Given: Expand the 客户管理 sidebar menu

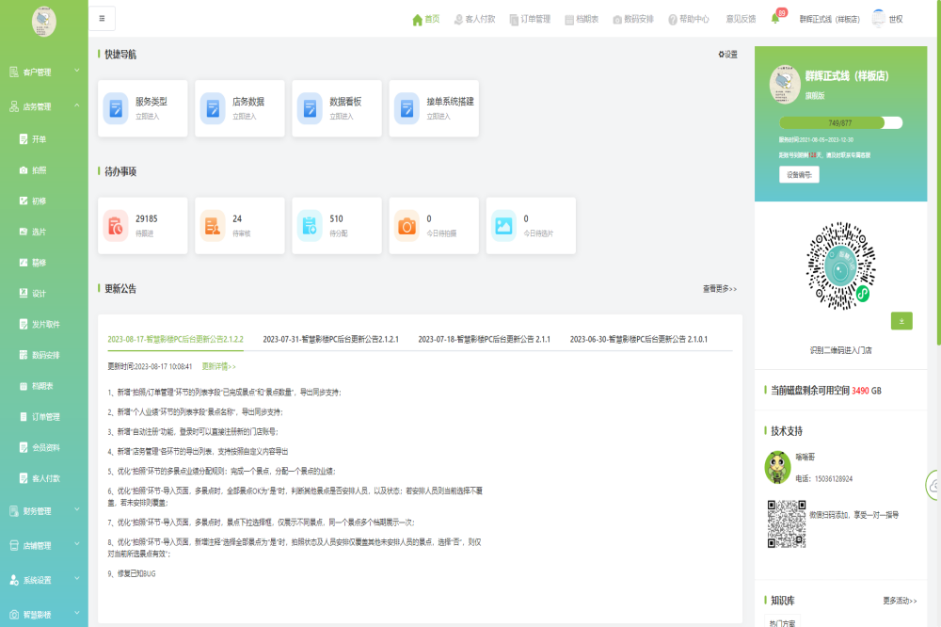Looking at the screenshot, I should (x=43, y=72).
